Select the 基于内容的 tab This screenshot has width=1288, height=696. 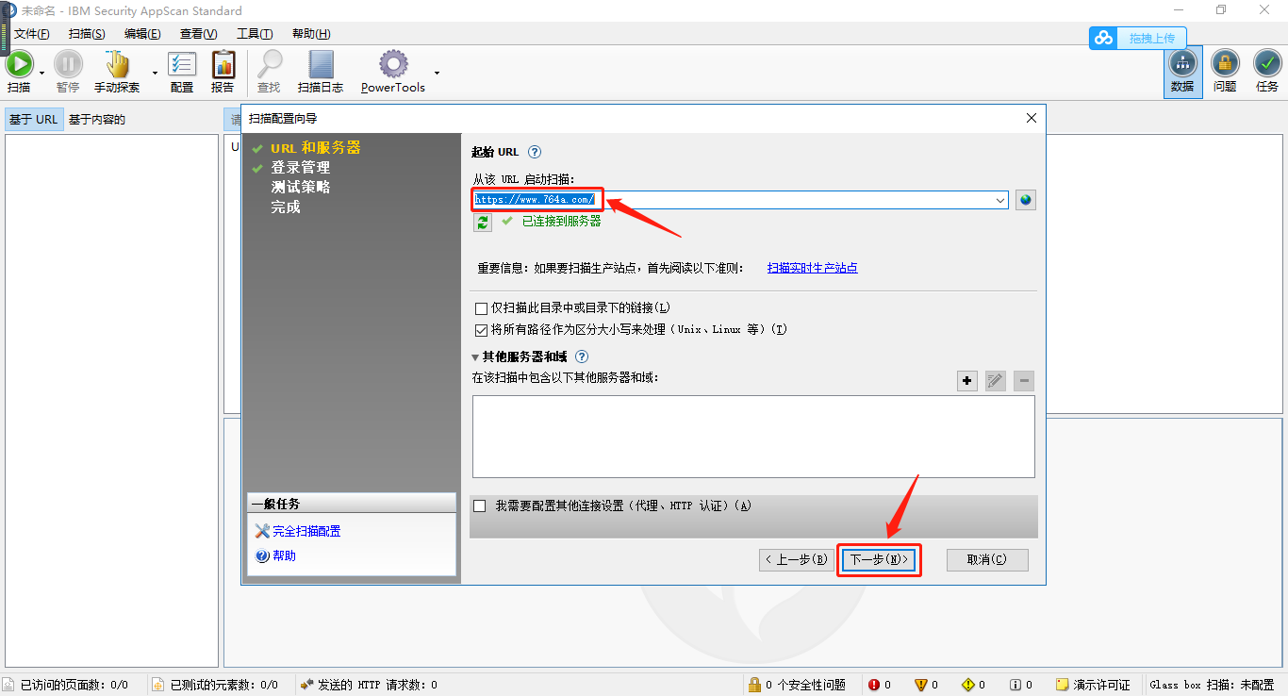97,120
